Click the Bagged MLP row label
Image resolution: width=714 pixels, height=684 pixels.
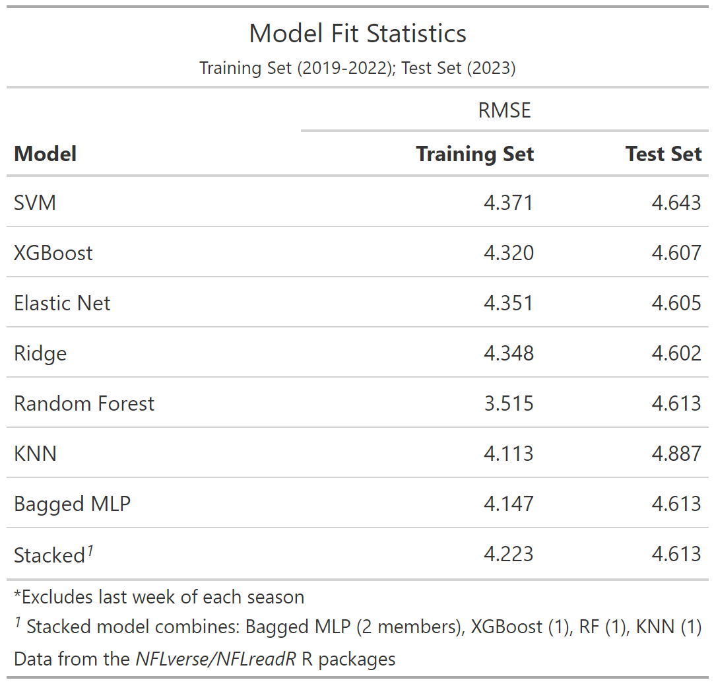[72, 504]
